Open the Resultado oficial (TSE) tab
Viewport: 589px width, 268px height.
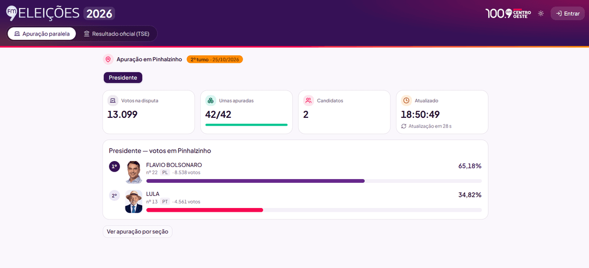[x=117, y=34]
